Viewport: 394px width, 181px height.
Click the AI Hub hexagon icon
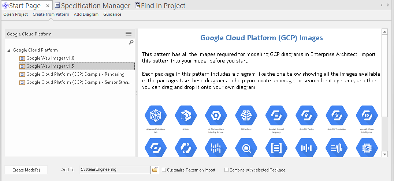point(186,115)
